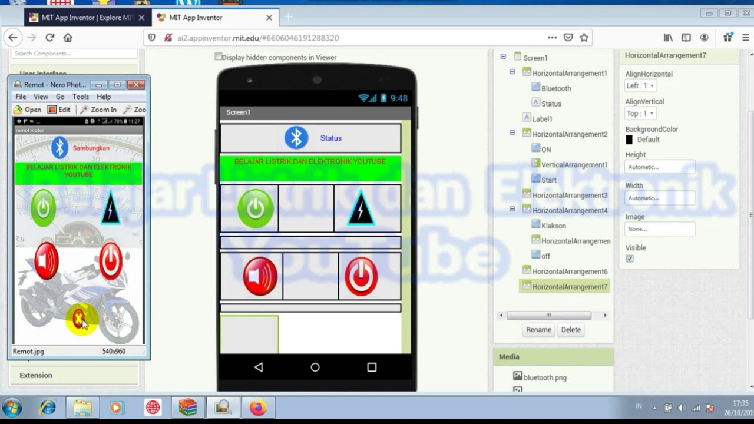Open the View menu in Nero photo viewer
754x424 pixels.
[x=41, y=97]
